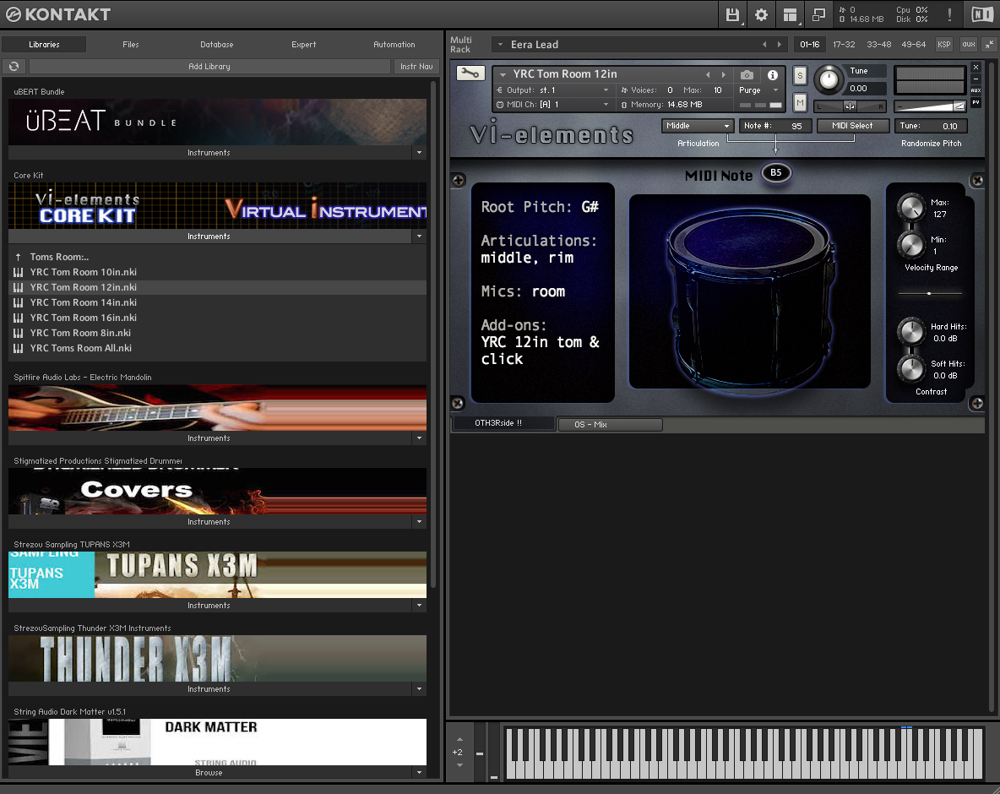Viewport: 1000px width, 794px height.
Task: Expand the TUPANS X3M library options arrow
Action: 419,606
